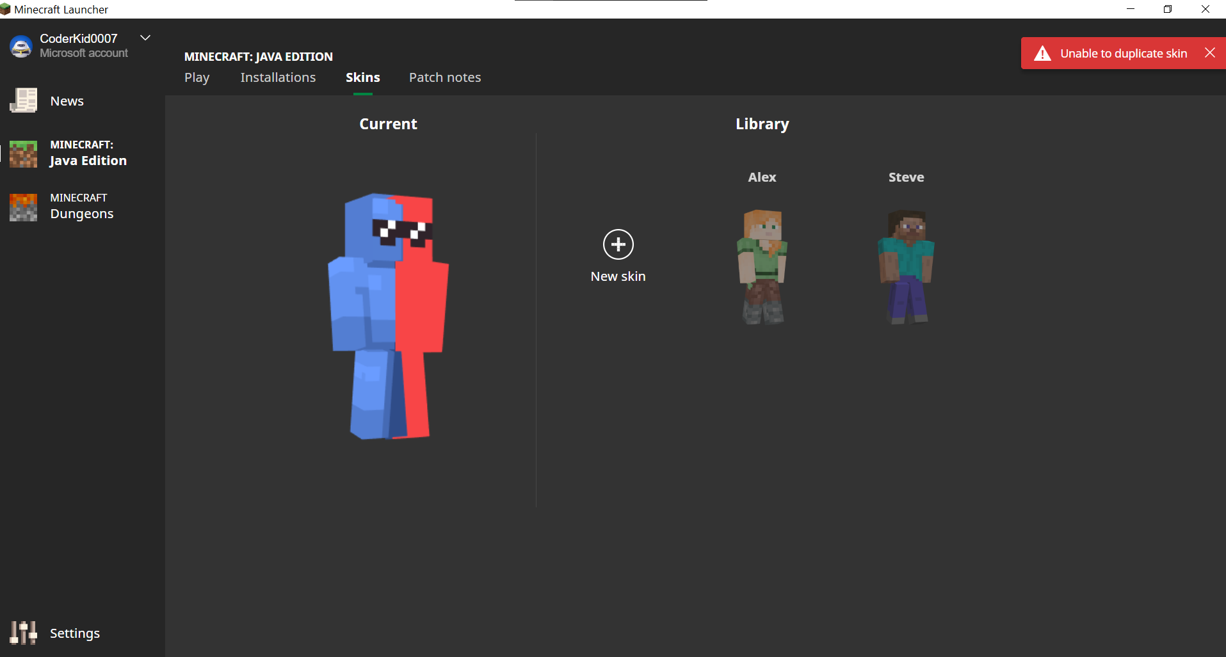The image size is (1226, 657).
Task: Switch to the Play tab
Action: (197, 77)
